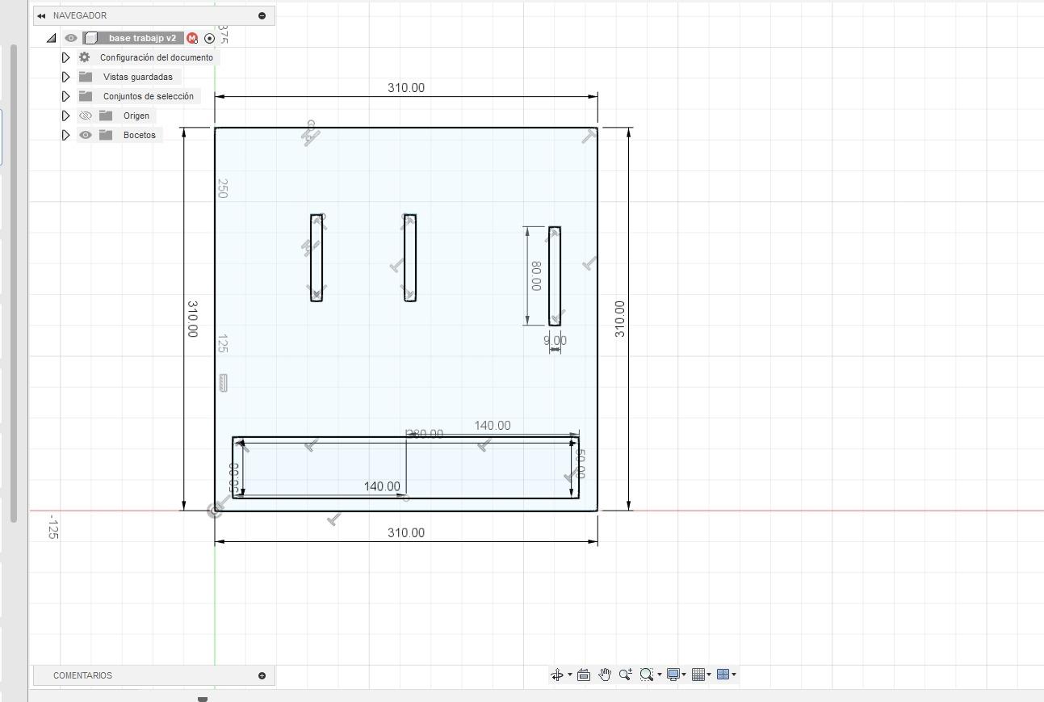The width and height of the screenshot is (1044, 702).
Task: Expand the Vistas guardadas folder
Action: click(66, 77)
